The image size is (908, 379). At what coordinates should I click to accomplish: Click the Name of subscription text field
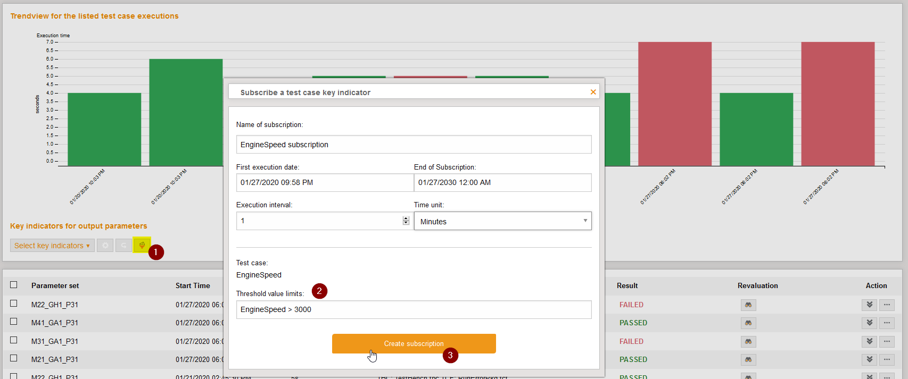pos(414,145)
